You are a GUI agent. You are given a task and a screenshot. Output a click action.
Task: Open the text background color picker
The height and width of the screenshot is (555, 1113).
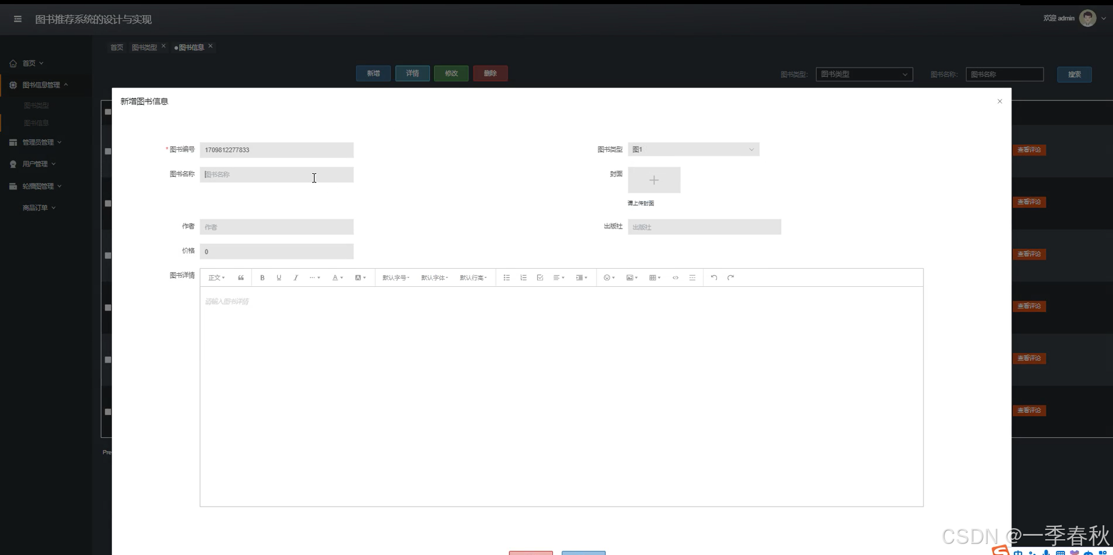(x=360, y=277)
